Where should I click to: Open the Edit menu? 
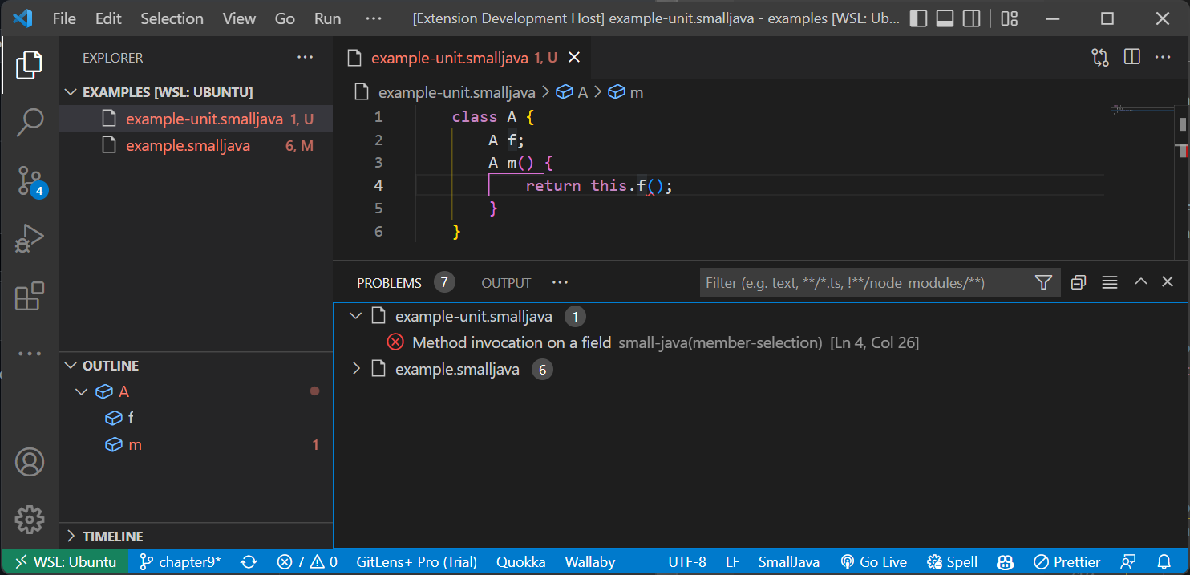point(108,18)
